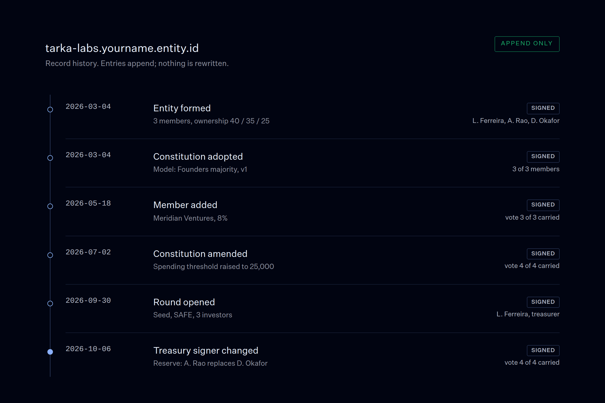Select the Constitution adopted timeline marker
This screenshot has height=403, width=605.
(50, 158)
